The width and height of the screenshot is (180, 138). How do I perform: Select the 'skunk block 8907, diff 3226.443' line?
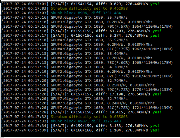point(61,121)
